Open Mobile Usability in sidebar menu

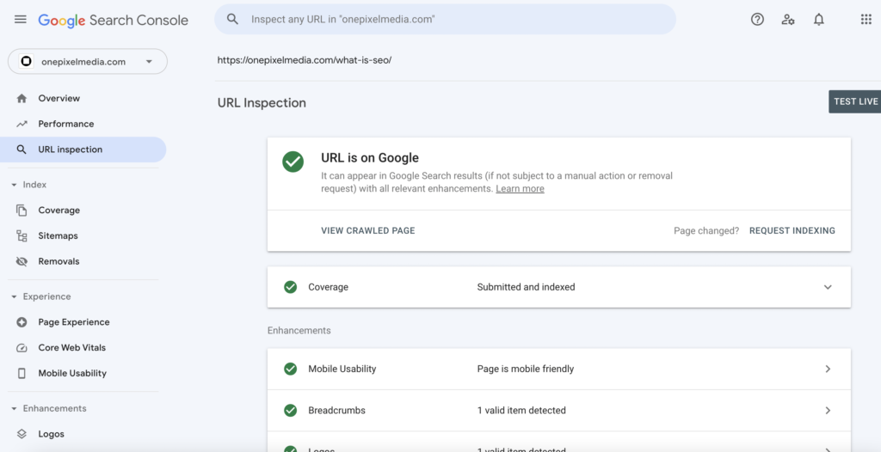coord(72,374)
